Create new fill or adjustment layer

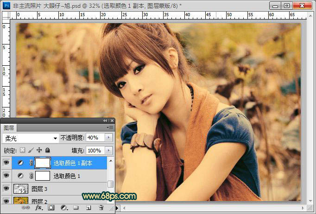pyautogui.click(x=63, y=208)
